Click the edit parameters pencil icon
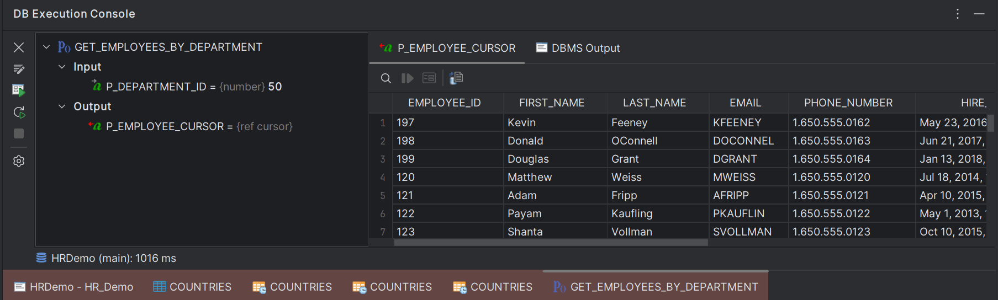This screenshot has width=998, height=300. pos(19,69)
